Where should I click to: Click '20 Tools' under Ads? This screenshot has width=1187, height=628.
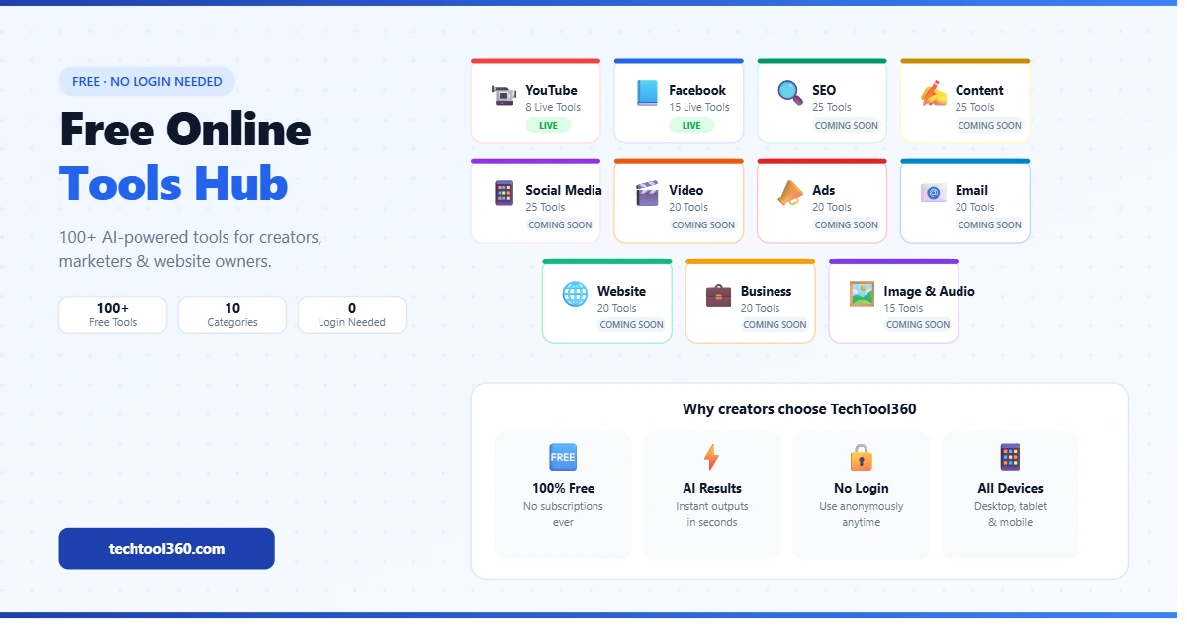pyautogui.click(x=832, y=207)
